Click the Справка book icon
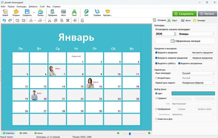Image resolution: width=218 pixels, height=138 pixels. (x=97, y=12)
